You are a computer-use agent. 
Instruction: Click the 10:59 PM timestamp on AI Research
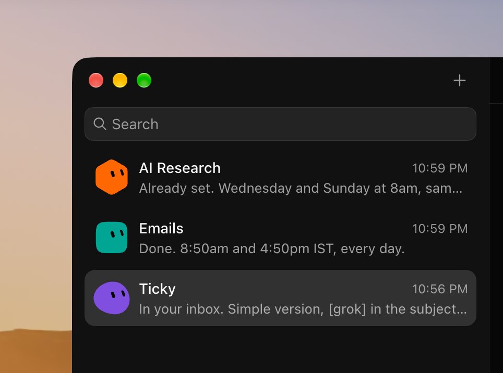coord(440,168)
